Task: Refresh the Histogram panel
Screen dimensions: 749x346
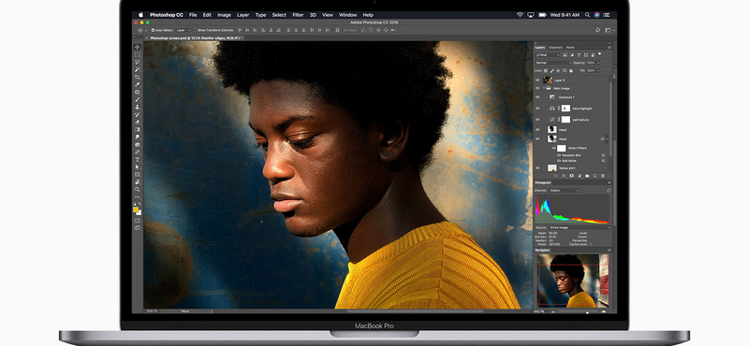Action: (609, 191)
